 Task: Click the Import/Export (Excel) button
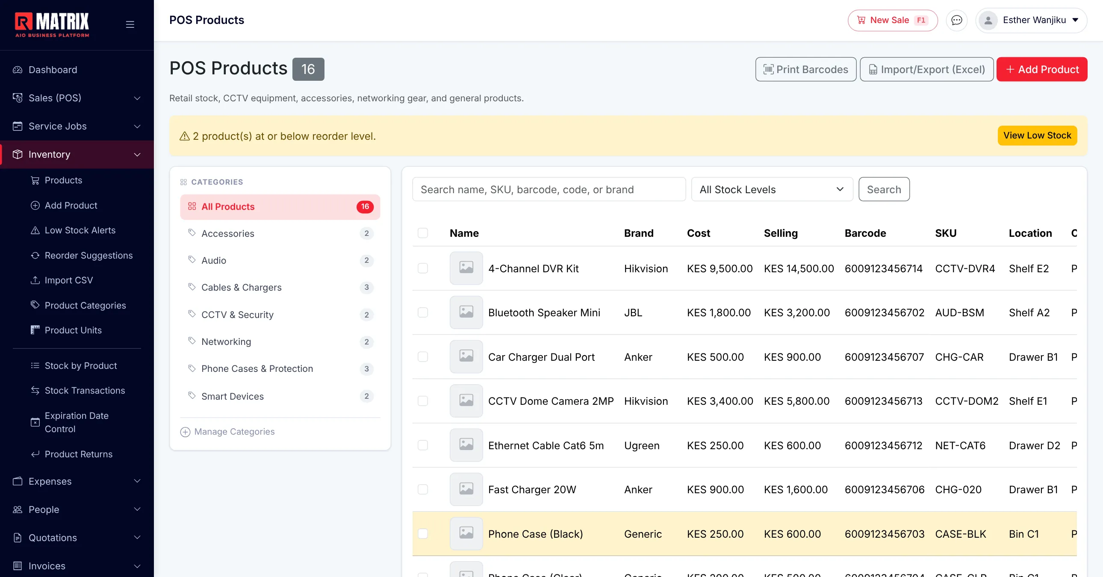tap(926, 69)
